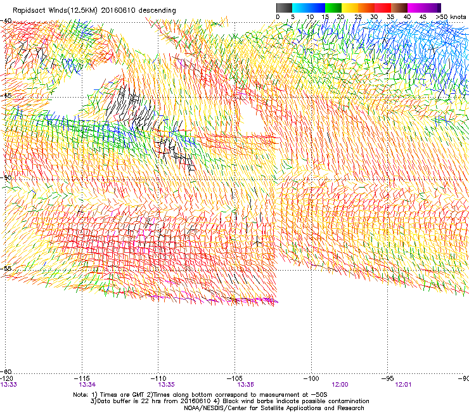The width and height of the screenshot is (469, 412).
Task: Select the blue 10-15 knots legend swatch
Action: pyautogui.click(x=317, y=8)
